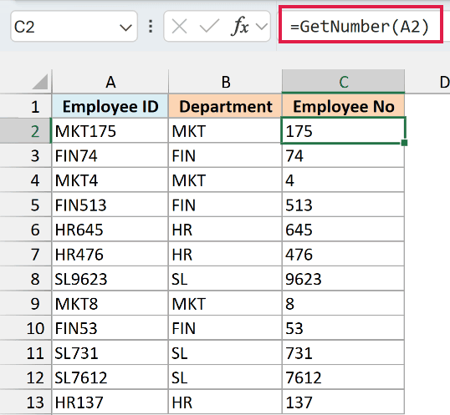
Task: Select cell containing MKT8
Action: point(110,304)
